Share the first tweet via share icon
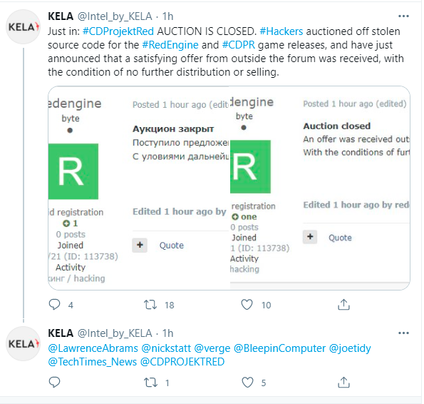The width and height of the screenshot is (424, 404). point(343,304)
